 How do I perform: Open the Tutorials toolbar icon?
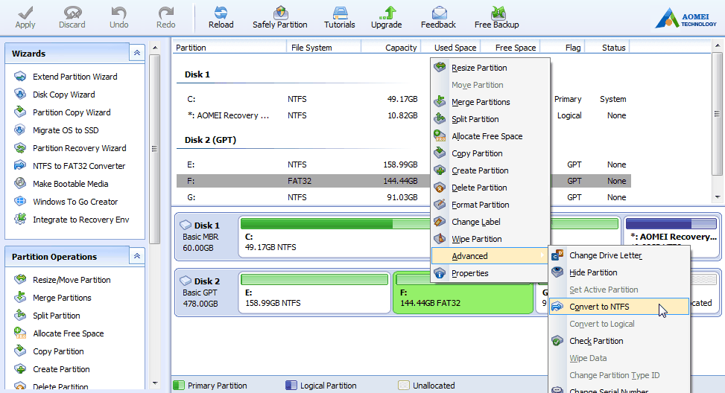pos(340,13)
